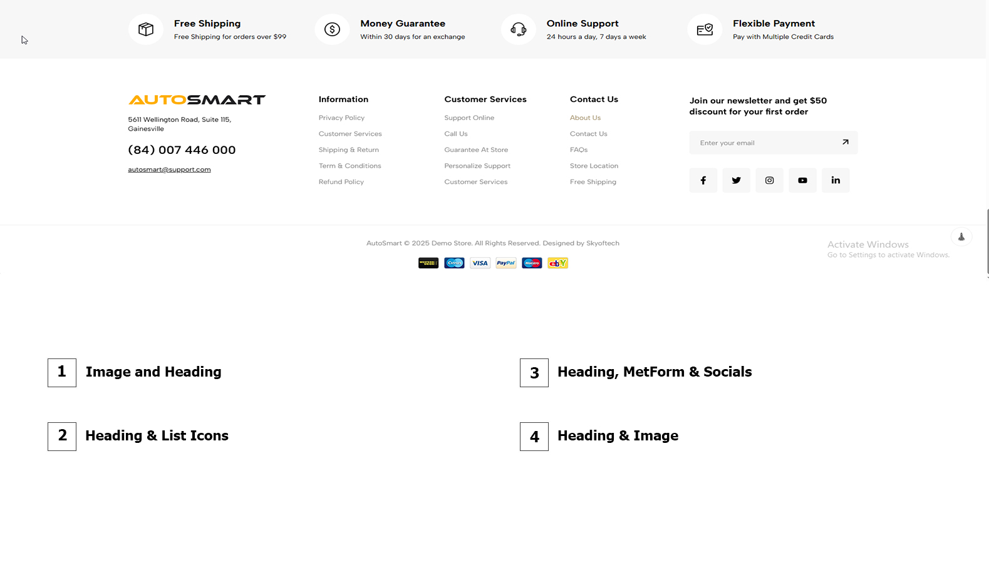Viewport: 989px width, 563px height.
Task: Visit the Store Location page
Action: coord(594,166)
